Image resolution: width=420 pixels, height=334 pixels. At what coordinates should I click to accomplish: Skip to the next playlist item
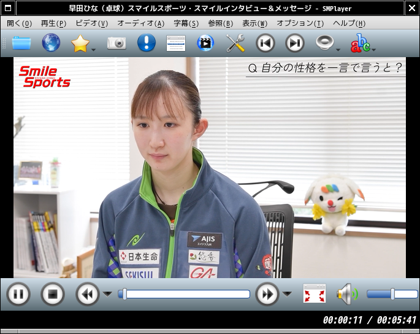coord(295,43)
